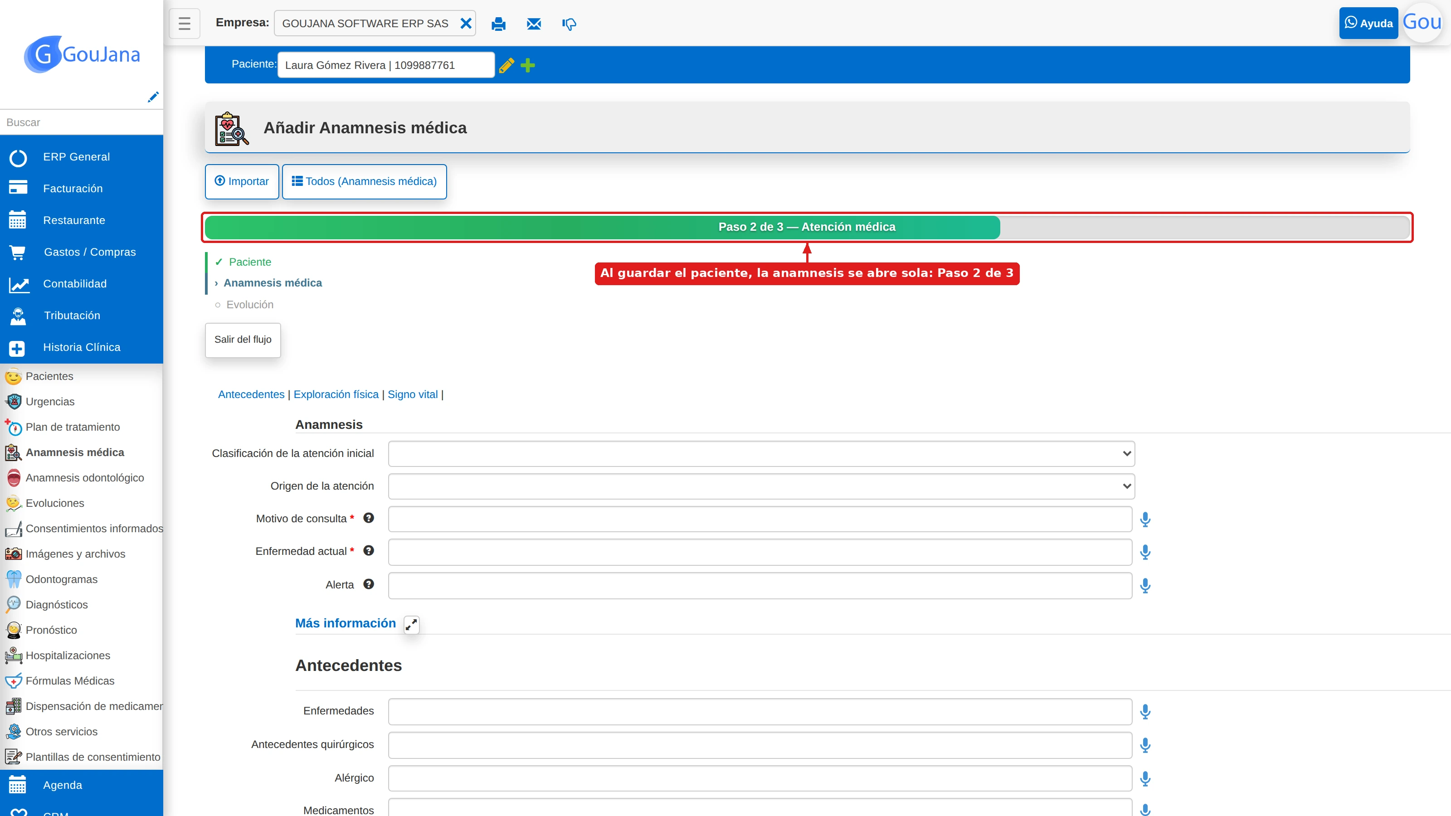The image size is (1451, 816).
Task: Open Origen de la atención dropdown
Action: [761, 486]
